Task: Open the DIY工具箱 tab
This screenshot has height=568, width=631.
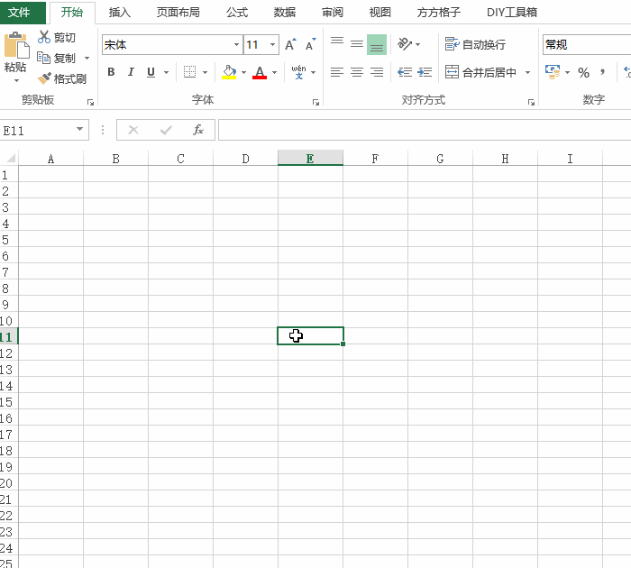Action: pyautogui.click(x=512, y=12)
